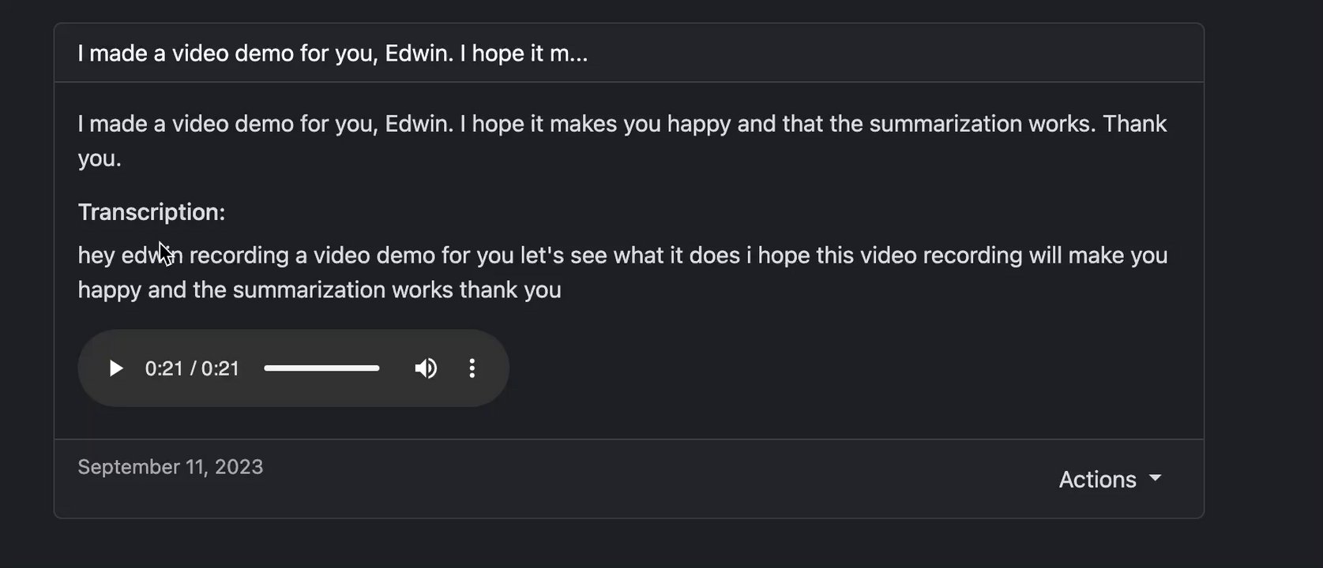Click the bold "Transcription:" label

pos(152,212)
